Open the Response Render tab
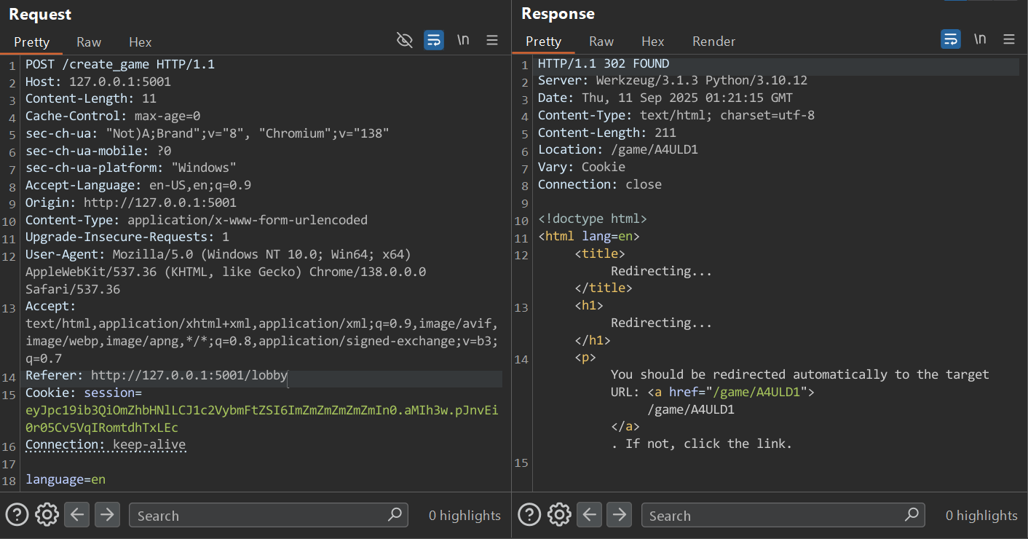The width and height of the screenshot is (1028, 539). (x=713, y=42)
